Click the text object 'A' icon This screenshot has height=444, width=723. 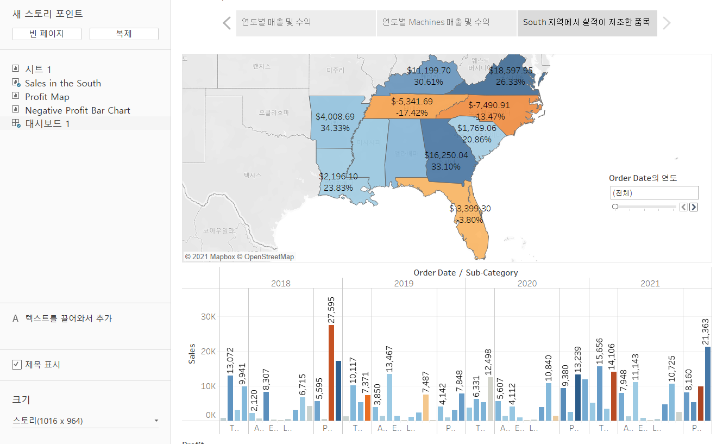tap(15, 318)
